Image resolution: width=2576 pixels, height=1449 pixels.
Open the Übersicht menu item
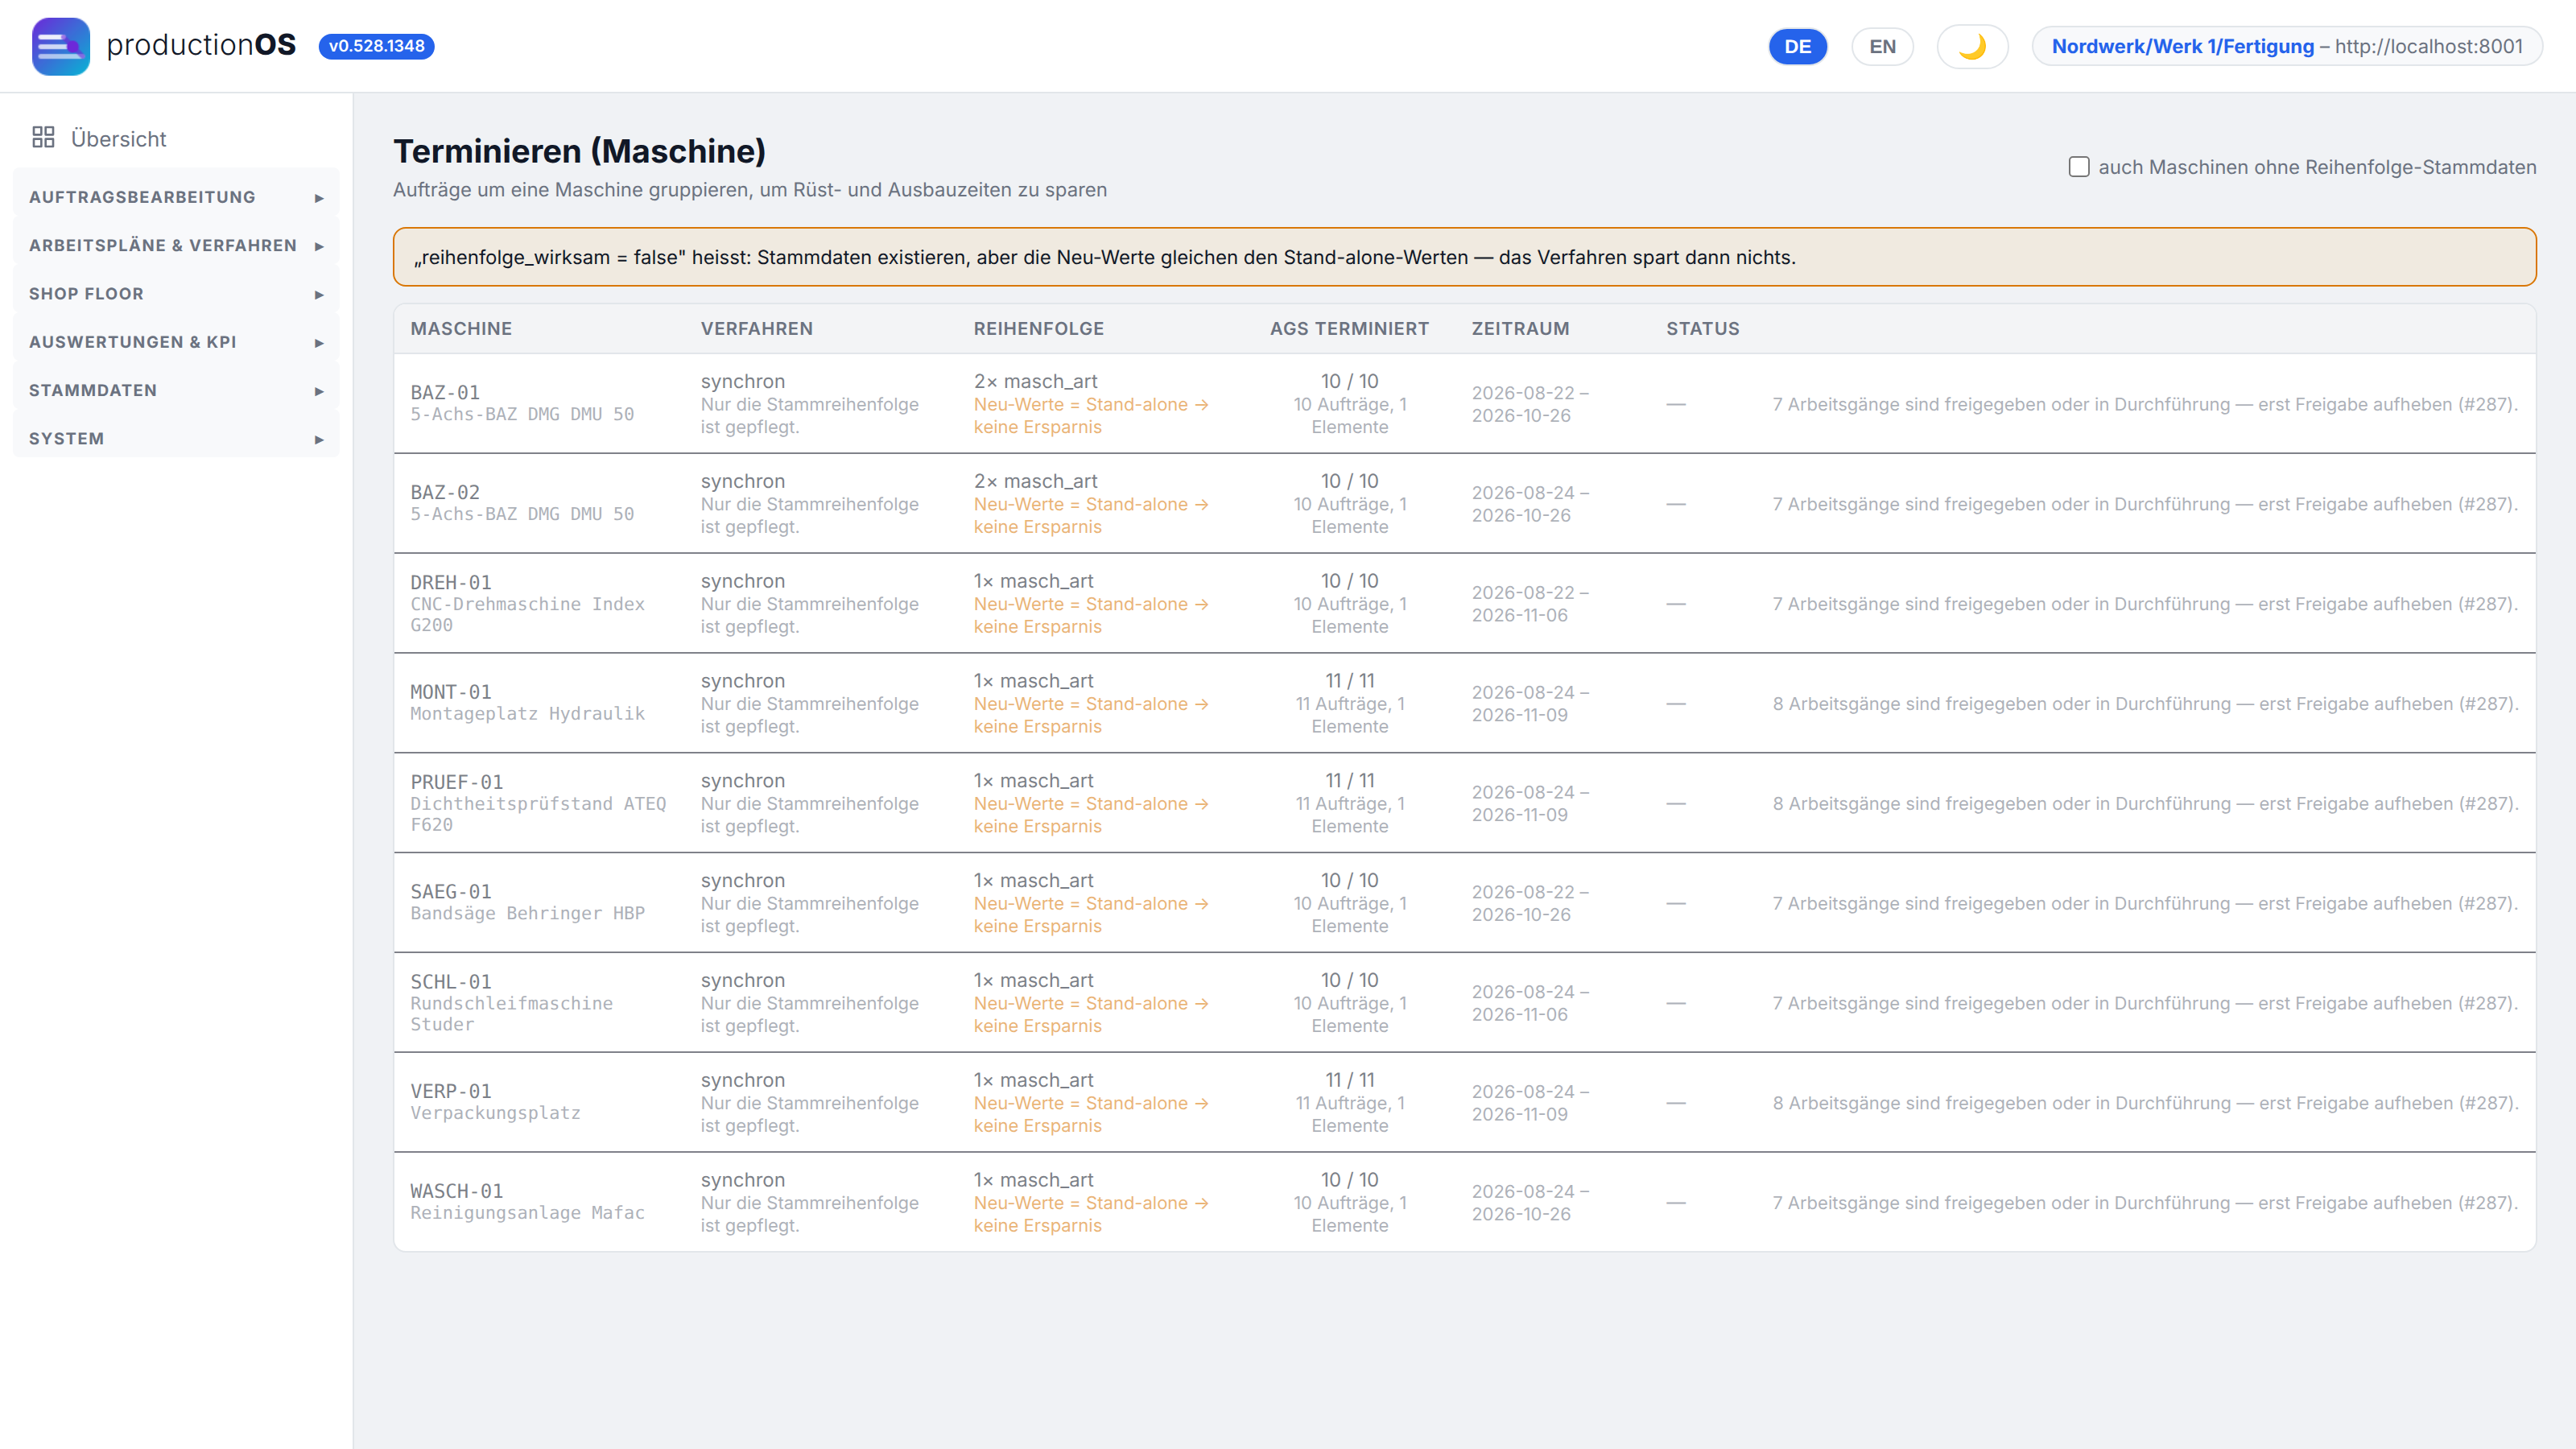pyautogui.click(x=118, y=139)
